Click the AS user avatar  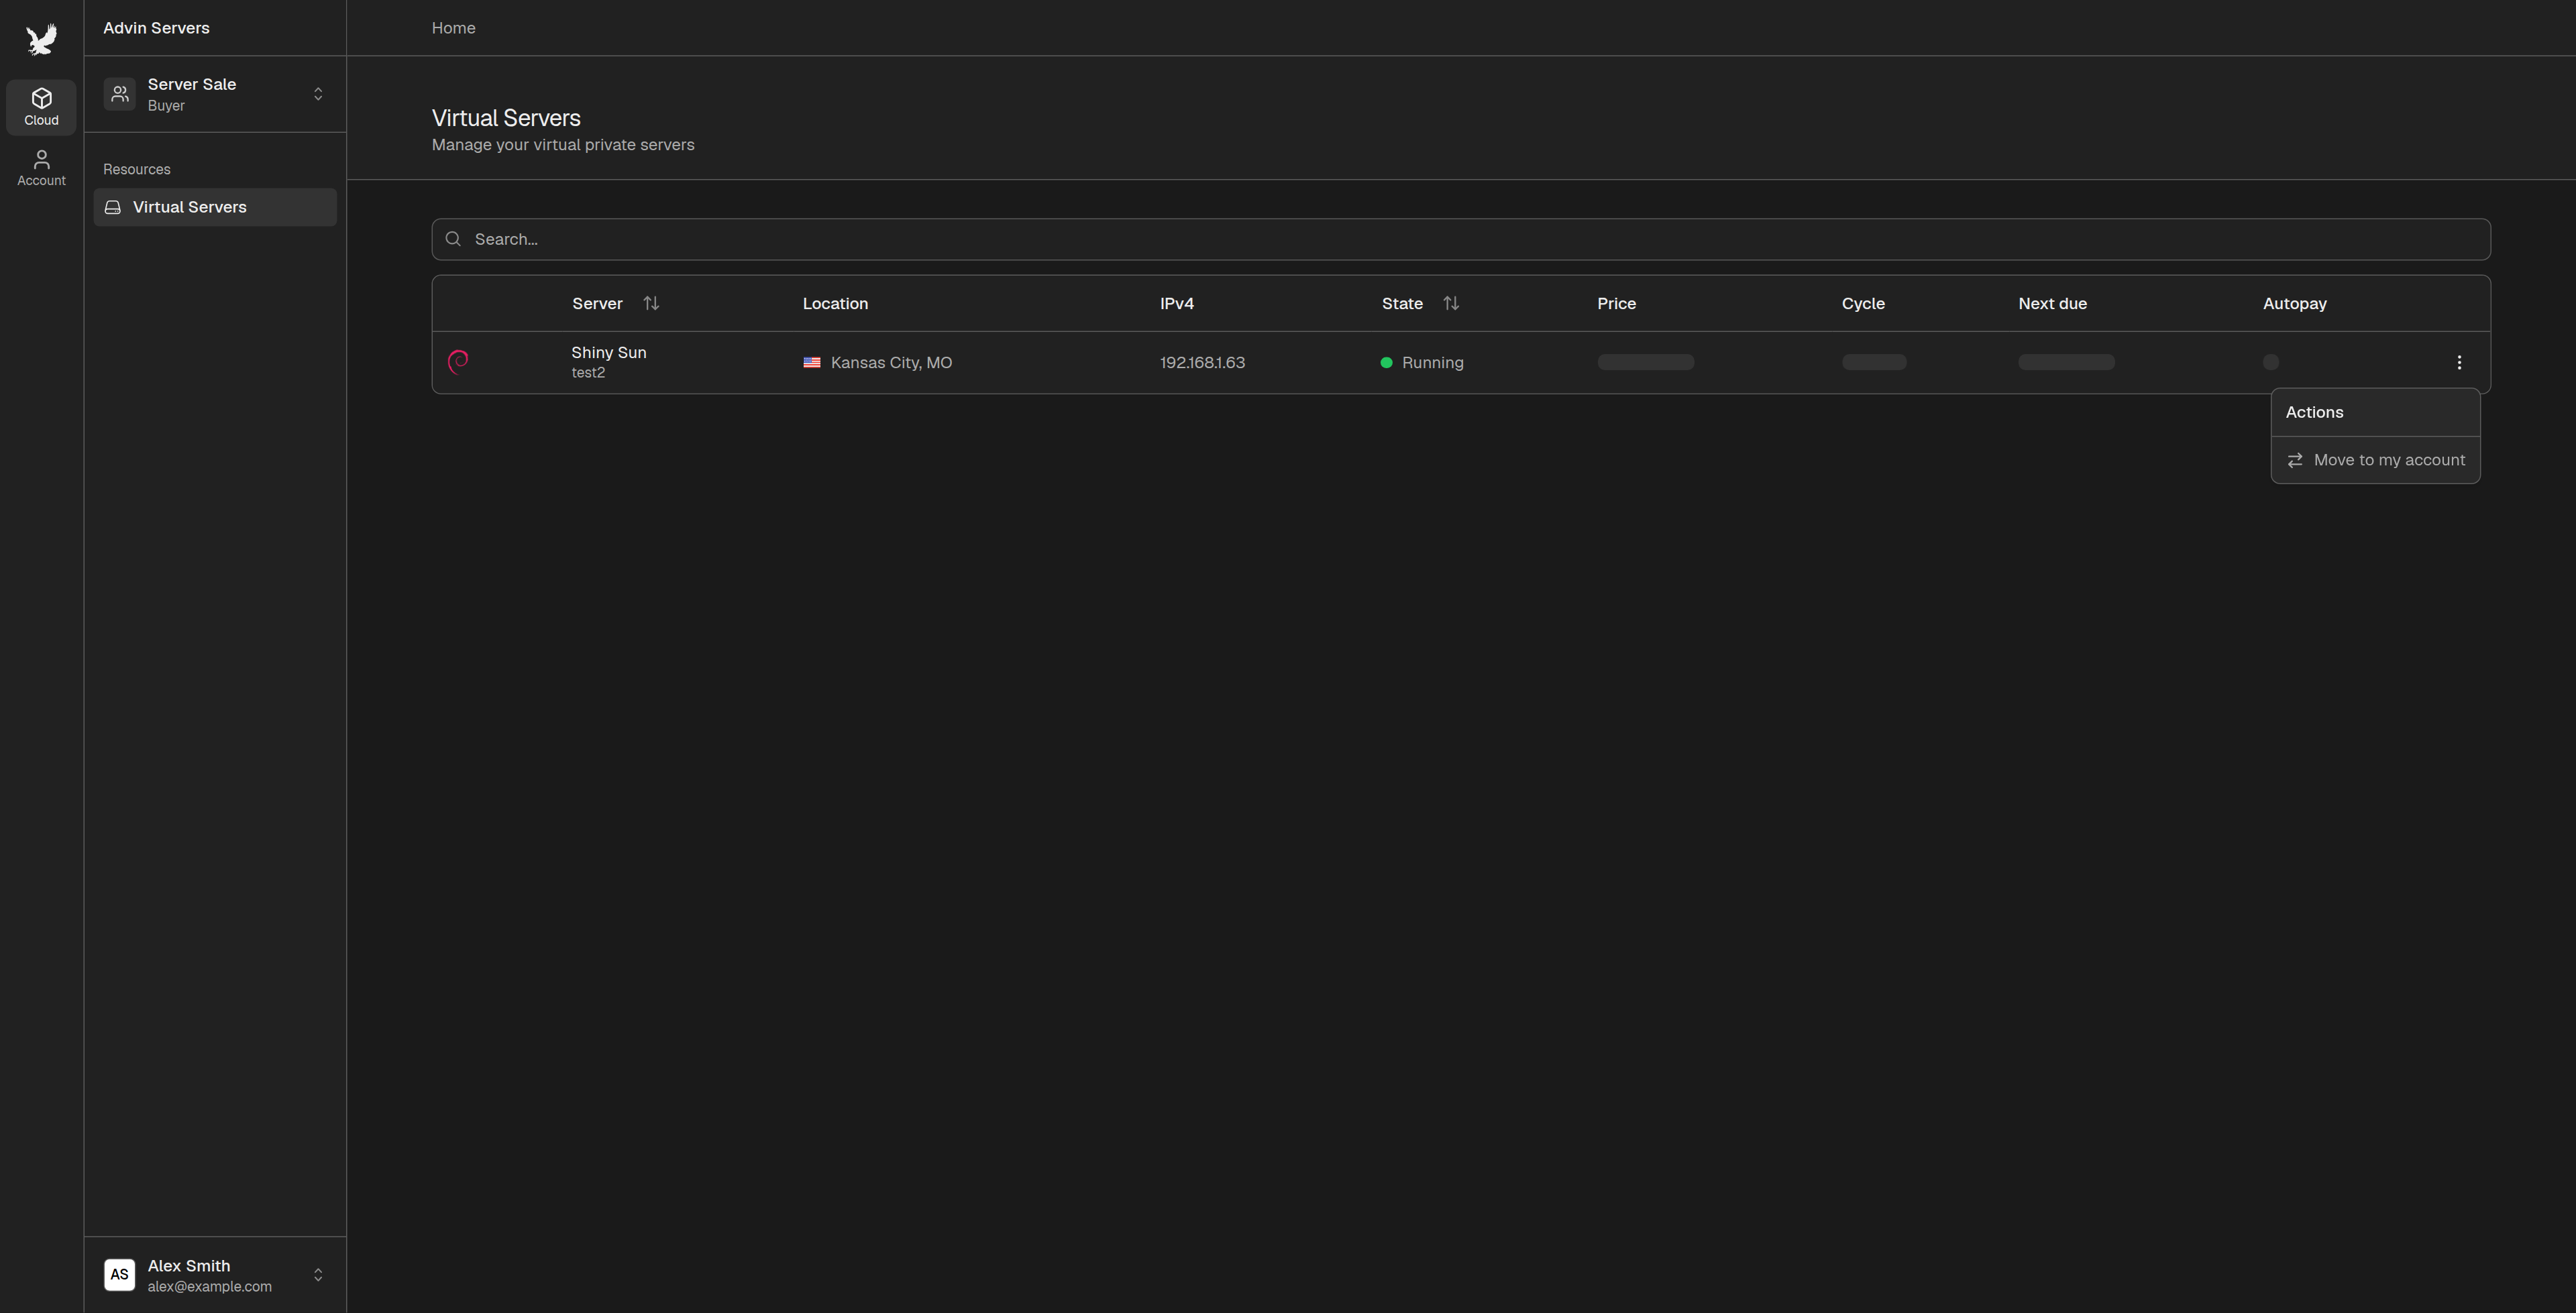(120, 1275)
